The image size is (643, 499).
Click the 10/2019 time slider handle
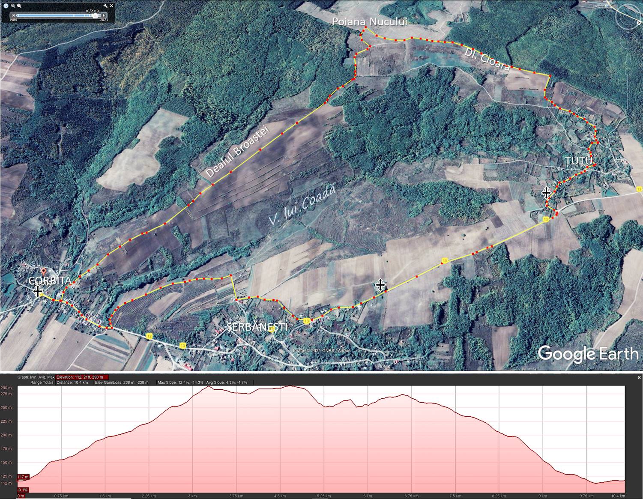coord(95,15)
